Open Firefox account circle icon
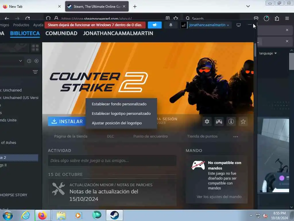294x221 pixels. [x=266, y=18]
